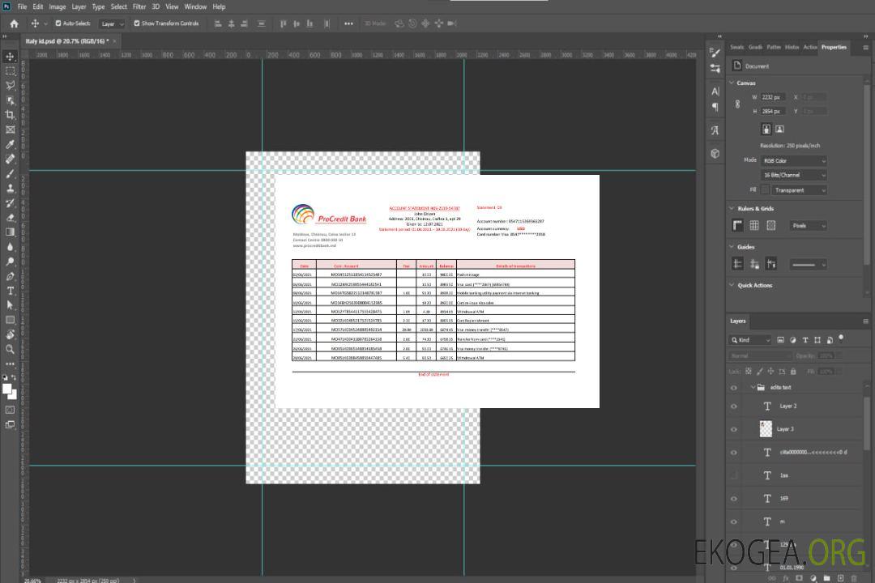
Task: Open the layer filter Kind dropdown
Action: (750, 340)
